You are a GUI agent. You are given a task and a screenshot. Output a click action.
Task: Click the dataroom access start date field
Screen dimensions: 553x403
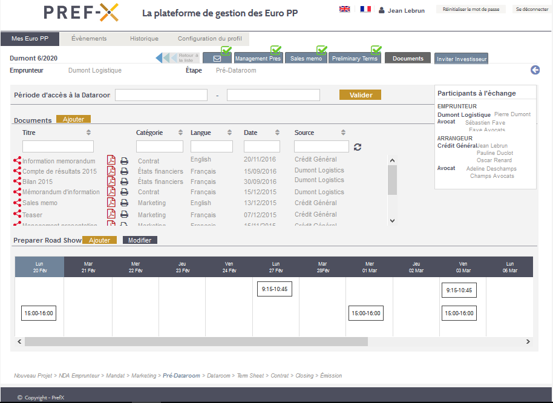161,95
